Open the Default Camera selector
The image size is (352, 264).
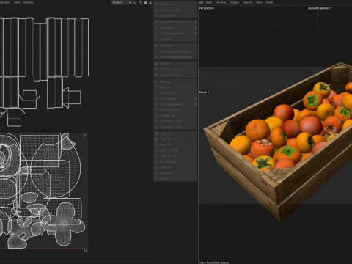click(x=320, y=8)
